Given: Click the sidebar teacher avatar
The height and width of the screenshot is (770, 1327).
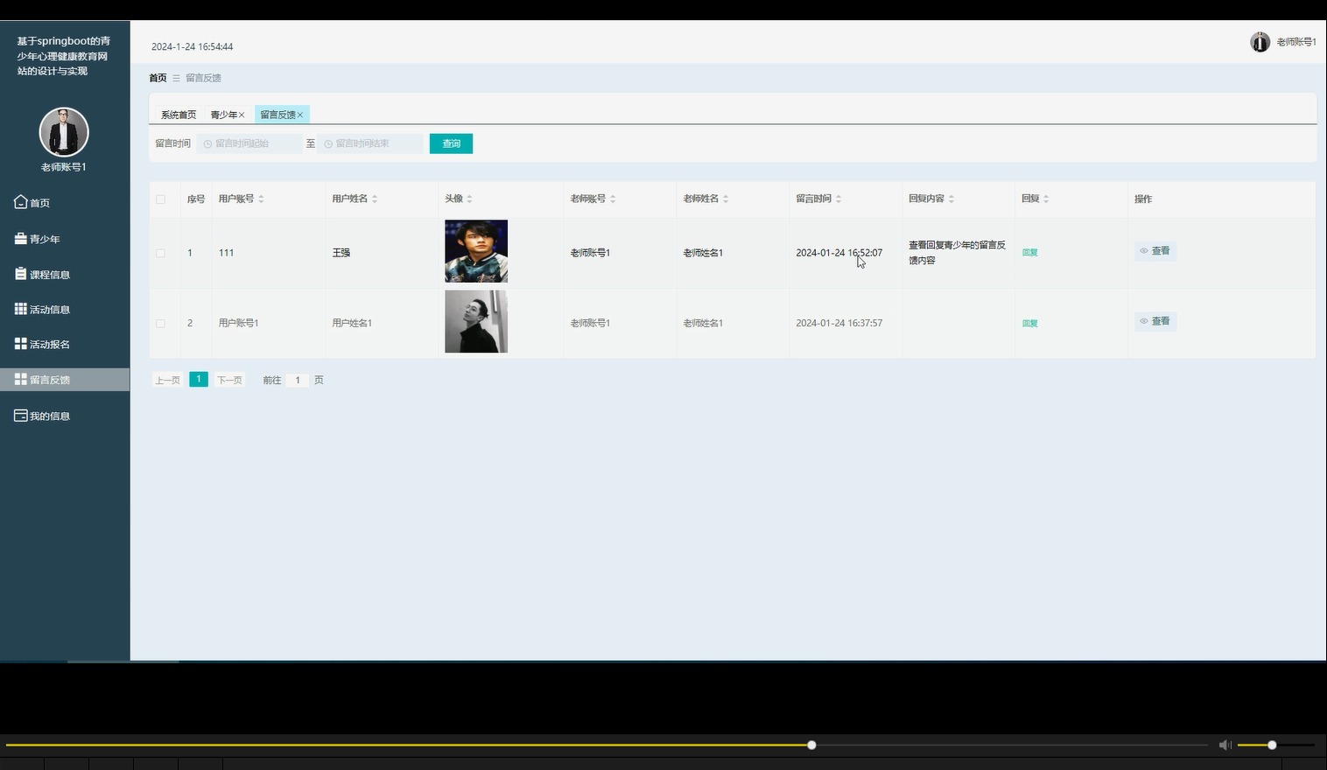Looking at the screenshot, I should click(x=64, y=132).
